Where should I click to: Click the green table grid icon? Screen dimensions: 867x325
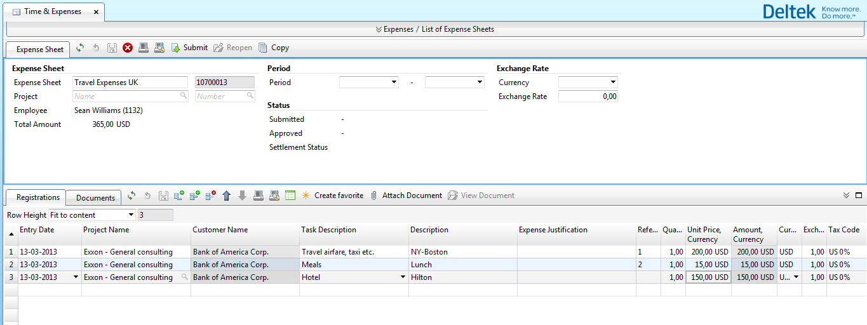coord(290,196)
